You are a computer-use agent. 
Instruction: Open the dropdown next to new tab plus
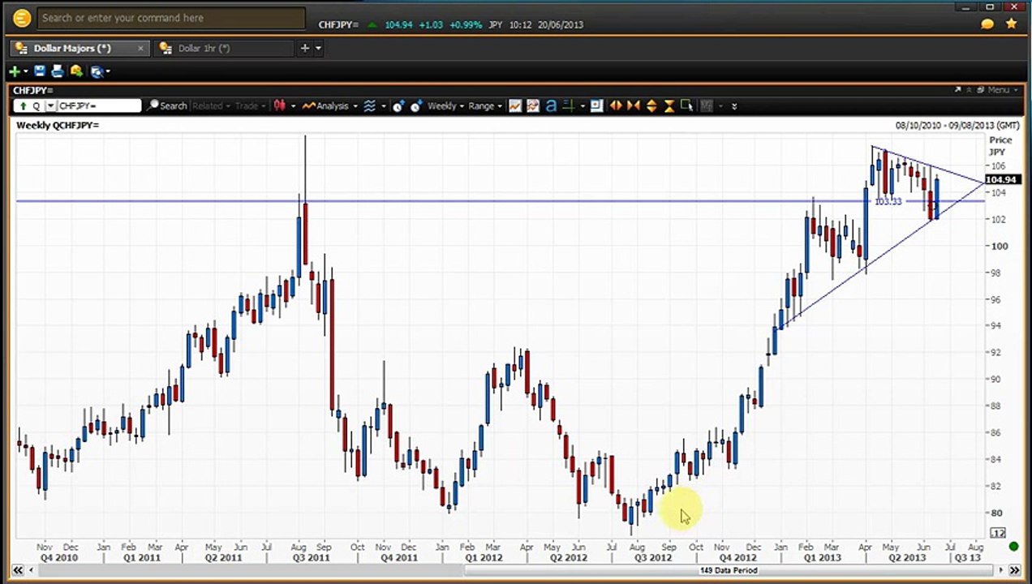pos(318,49)
